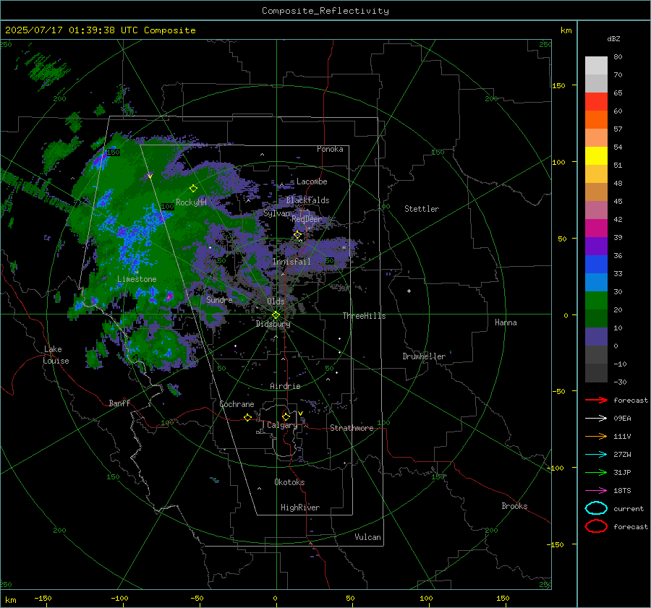
Task: Select the white 09EA arrow legend entry
Action: click(596, 419)
